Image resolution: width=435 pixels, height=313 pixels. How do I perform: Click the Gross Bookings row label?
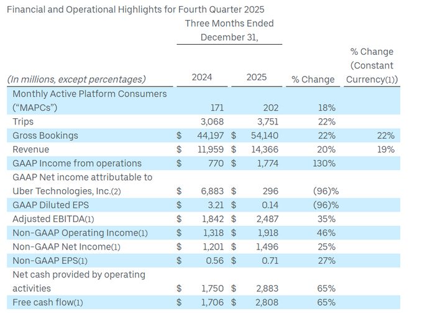coord(45,136)
